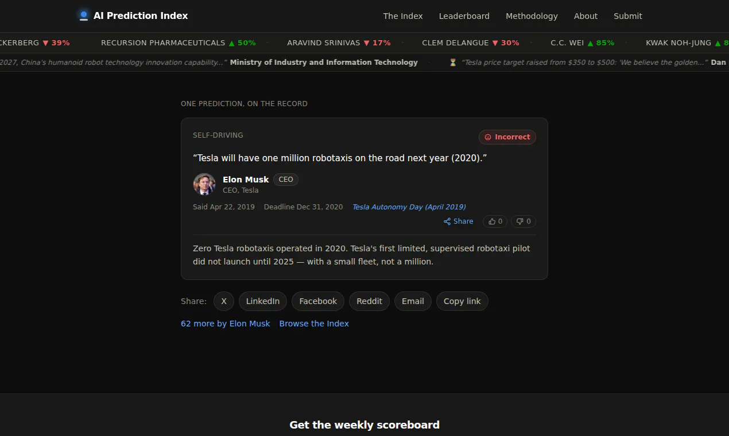Click the Browse the Index link

[314, 324]
